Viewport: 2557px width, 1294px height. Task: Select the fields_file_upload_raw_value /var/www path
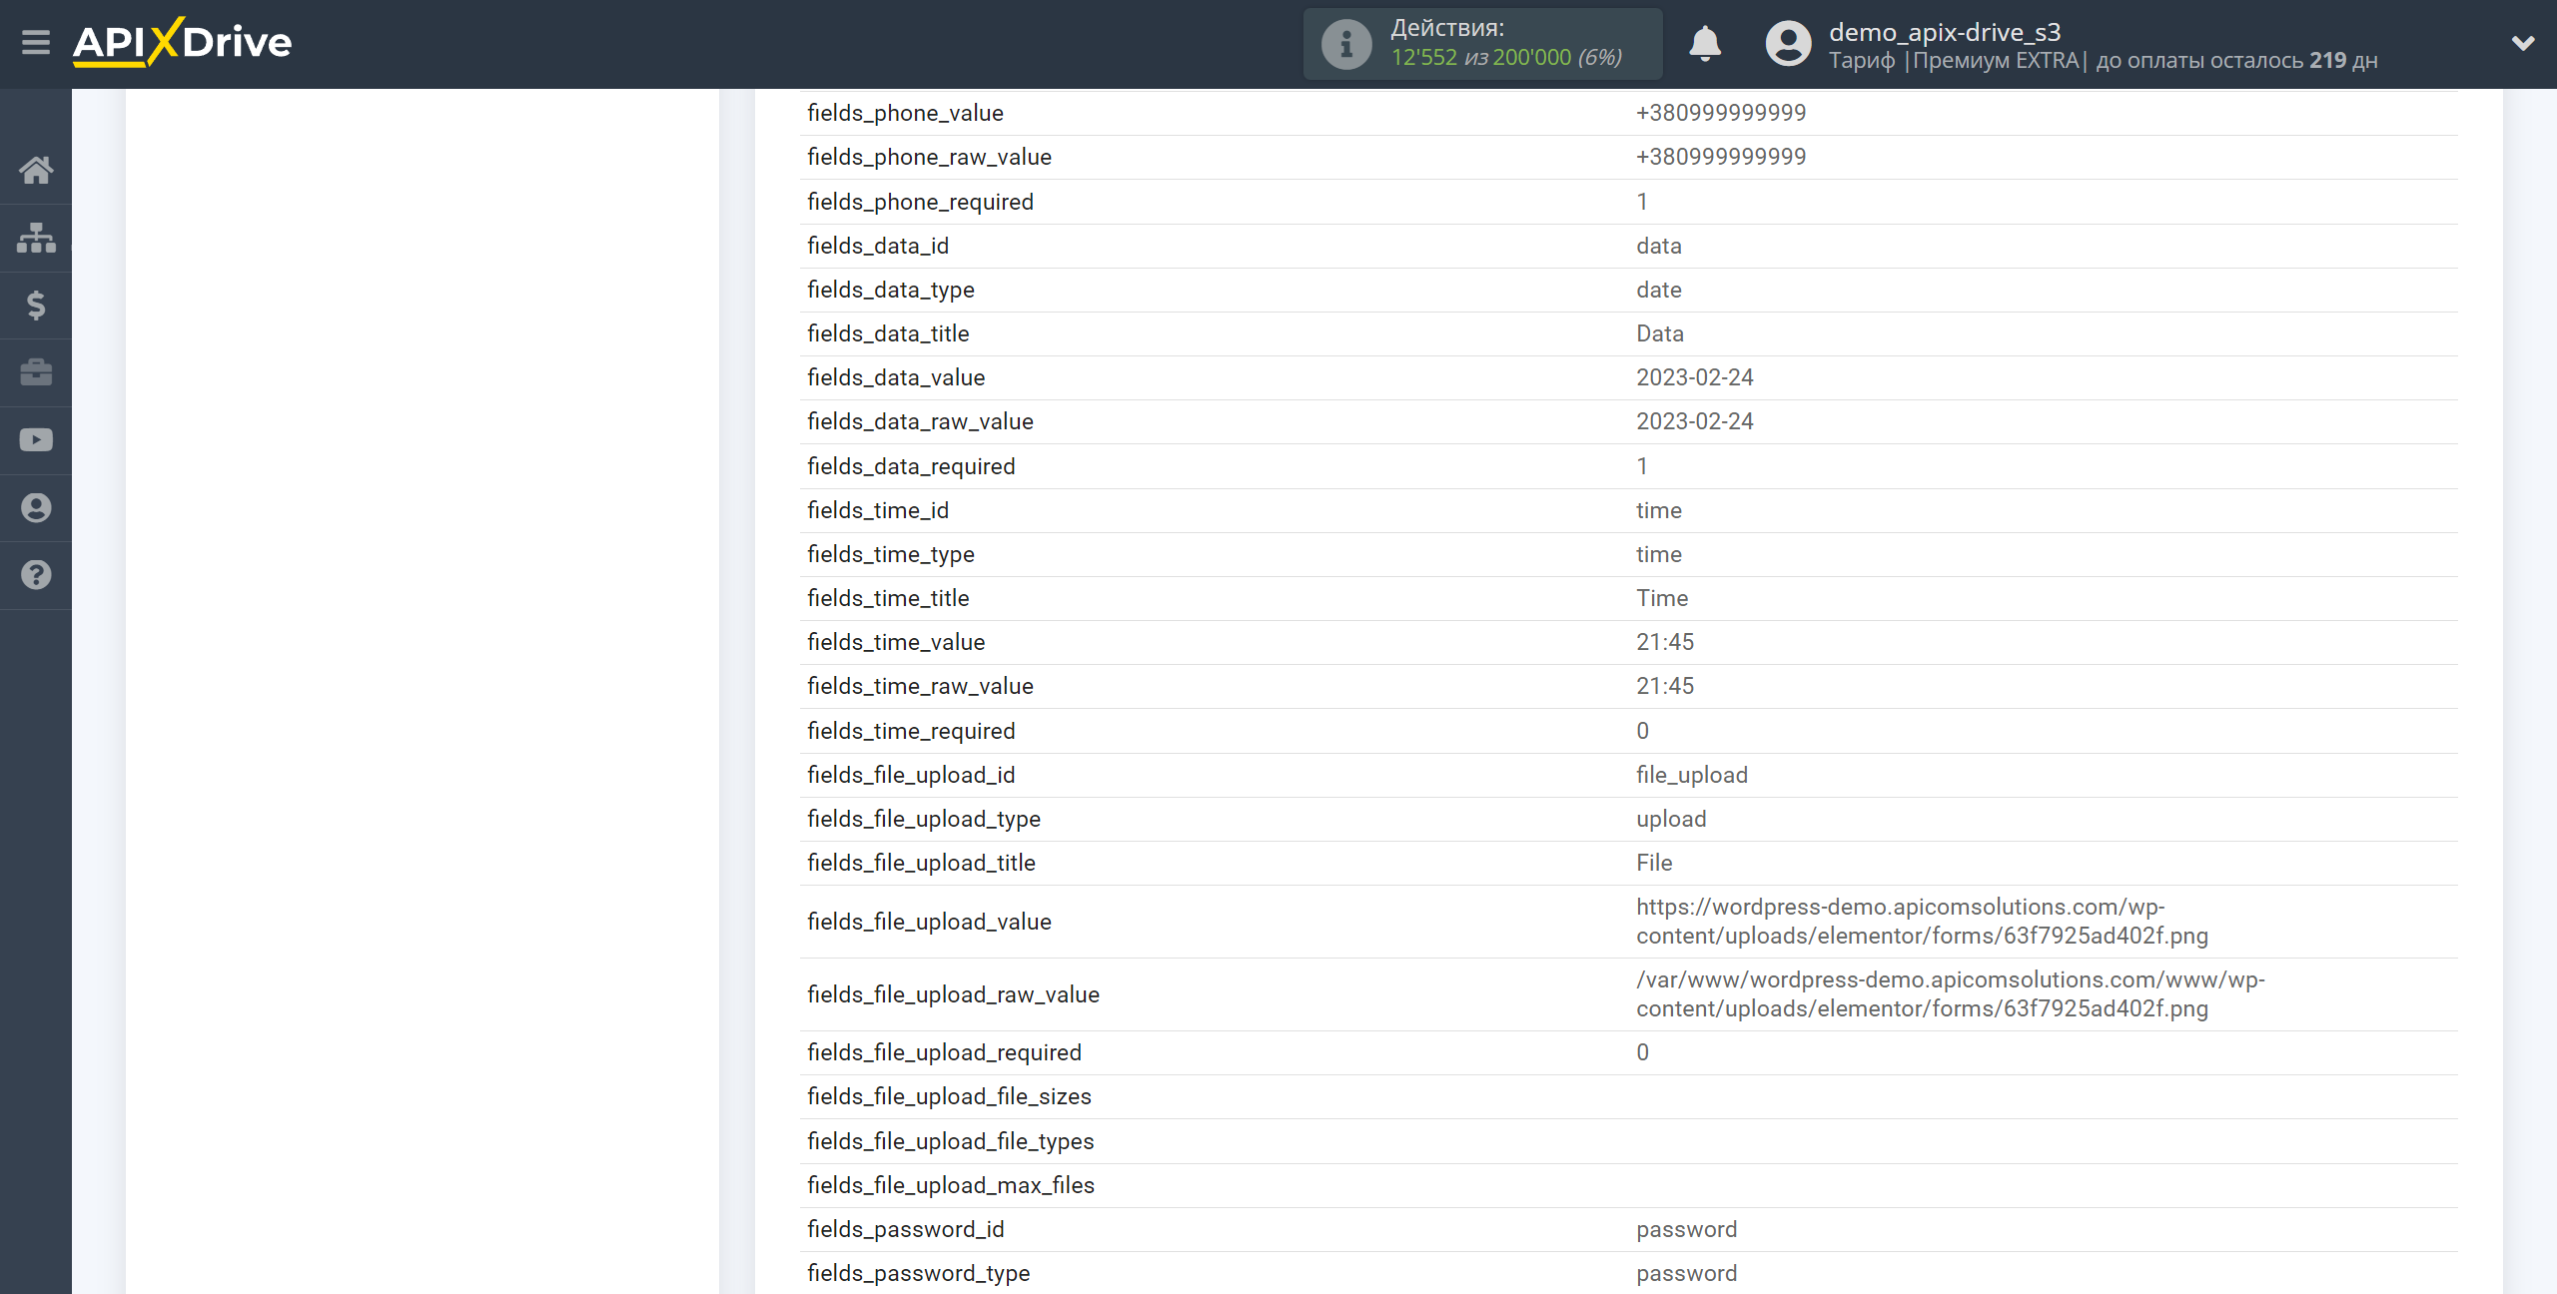pyautogui.click(x=1951, y=994)
